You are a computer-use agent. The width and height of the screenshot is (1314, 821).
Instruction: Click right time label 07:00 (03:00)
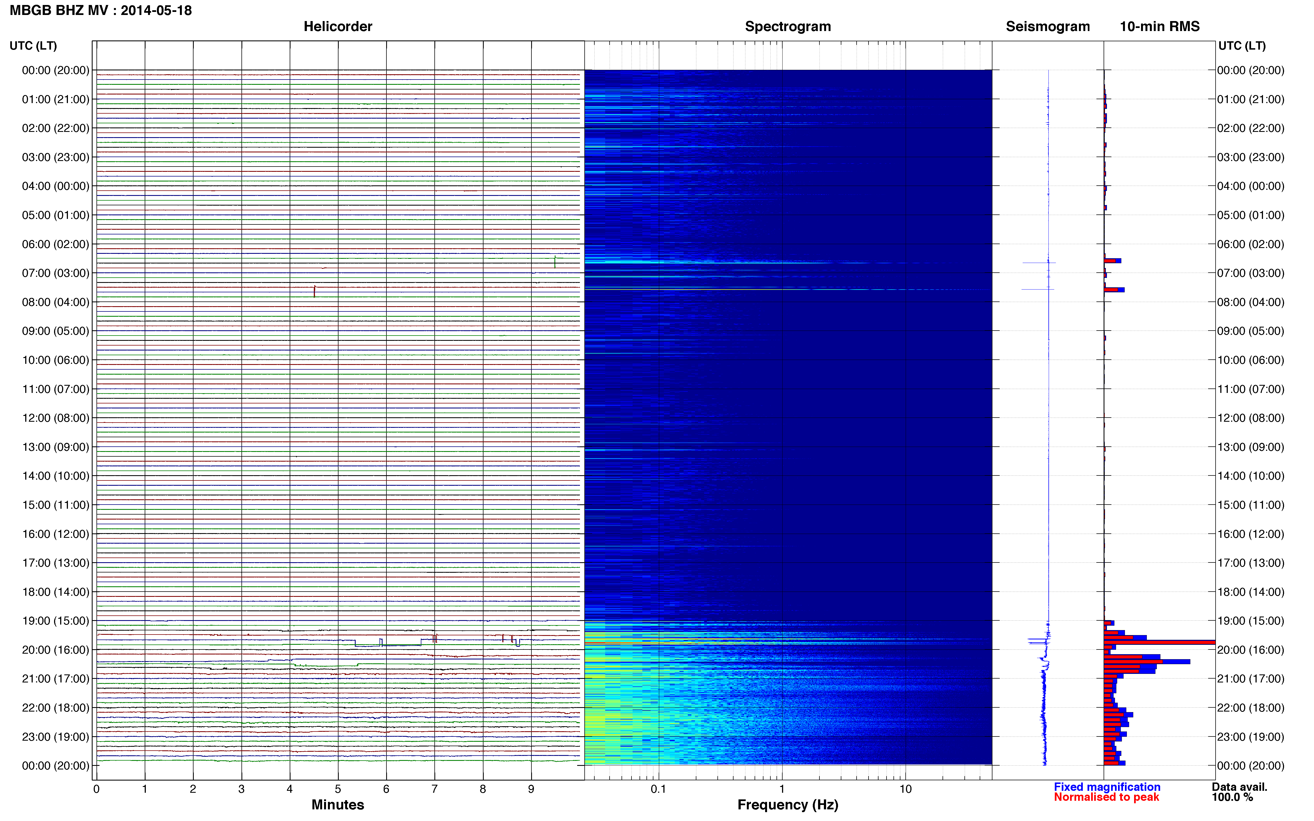1251,273
